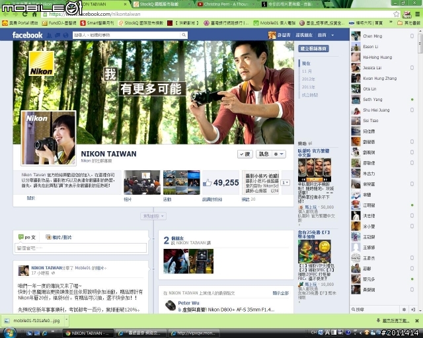Open Superman friend thumbnail

(x=176, y=261)
